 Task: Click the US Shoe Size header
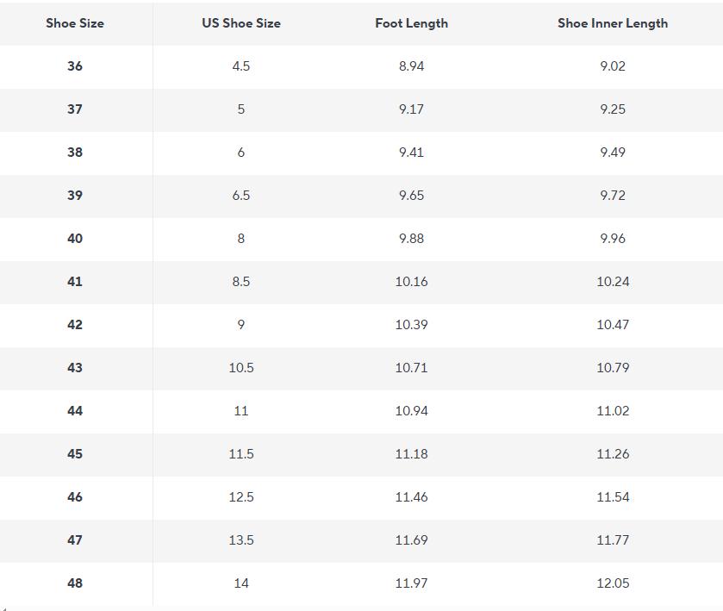click(x=241, y=23)
